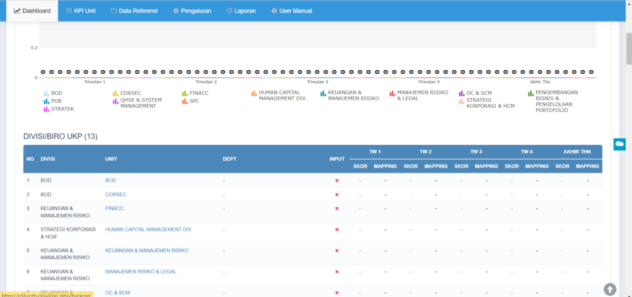
Task: Open the Pengaturan settings menu
Action: 191,11
